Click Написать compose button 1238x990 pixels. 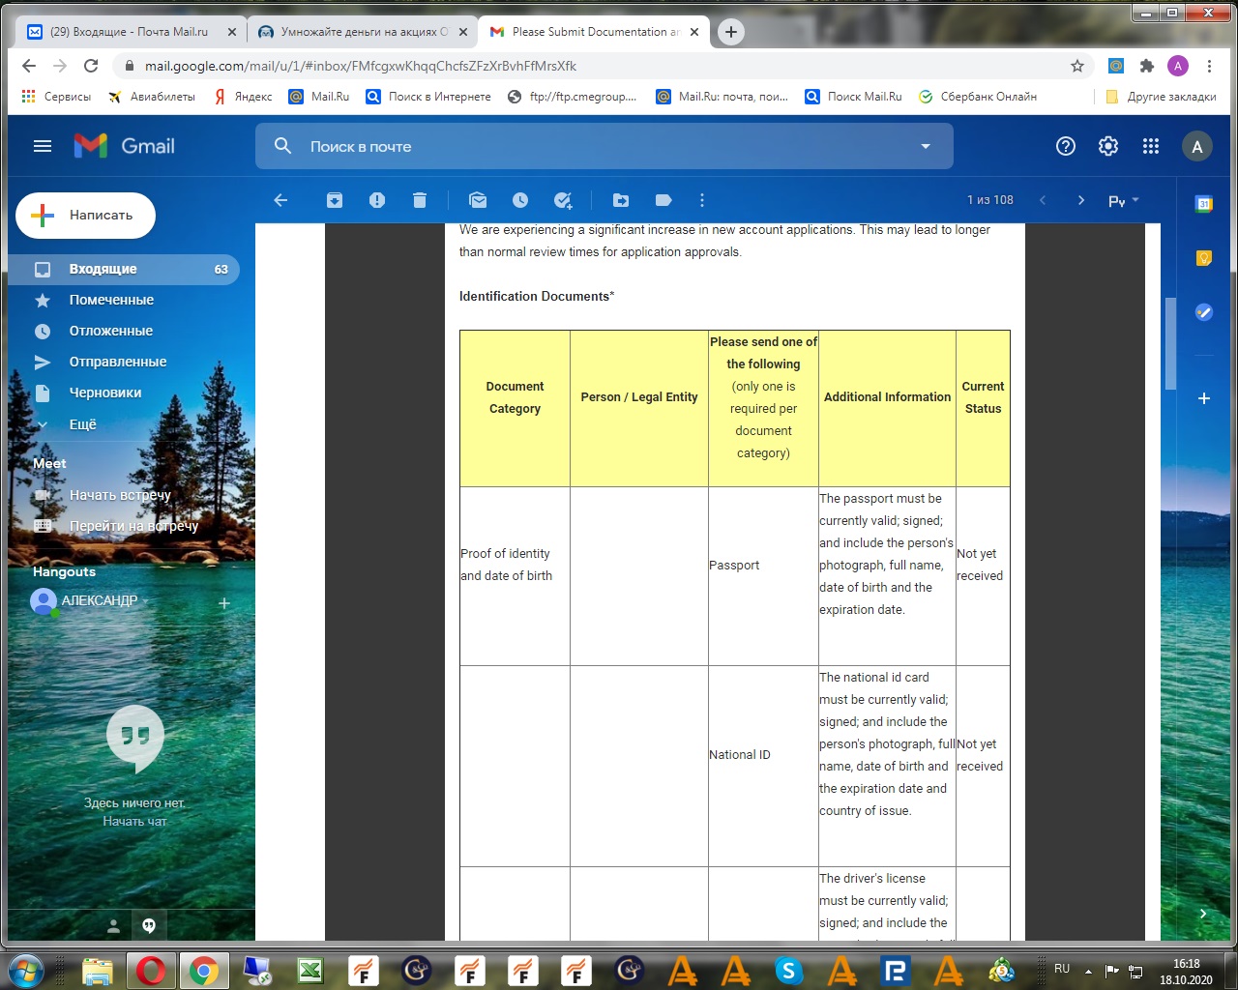coord(85,216)
